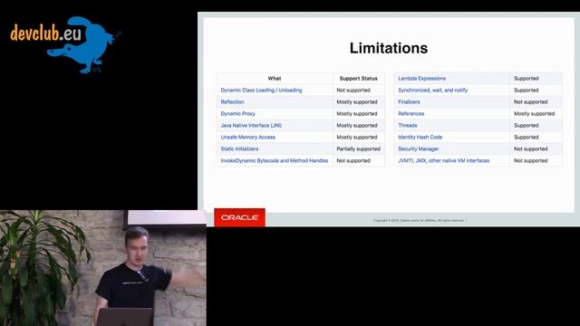Open JVMTI, JMX, other native VM interfaces link
The height and width of the screenshot is (326, 580).
click(443, 161)
